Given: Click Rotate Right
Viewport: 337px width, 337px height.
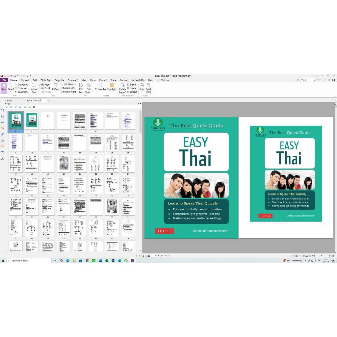Looking at the screenshot, I should [x=68, y=92].
